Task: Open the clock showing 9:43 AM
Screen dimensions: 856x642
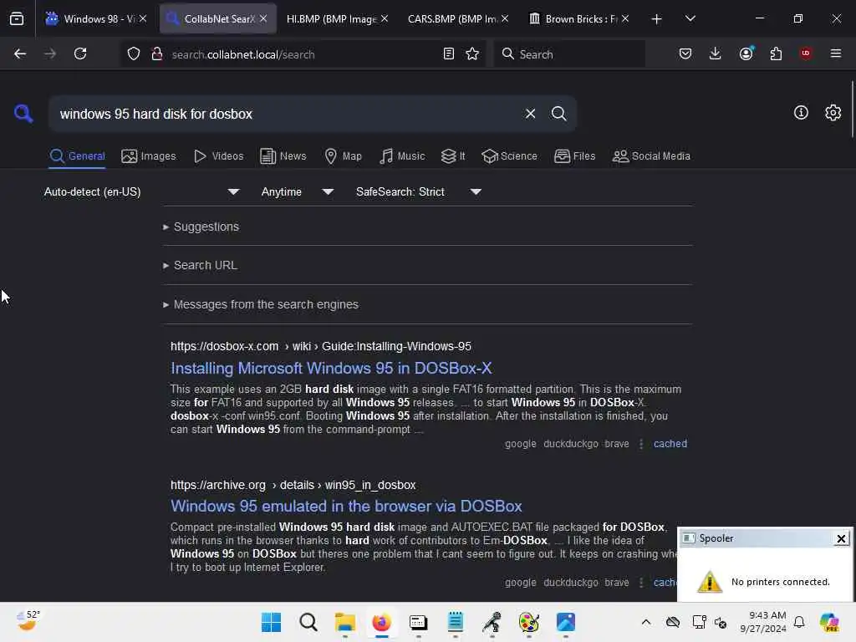Action: [762, 622]
